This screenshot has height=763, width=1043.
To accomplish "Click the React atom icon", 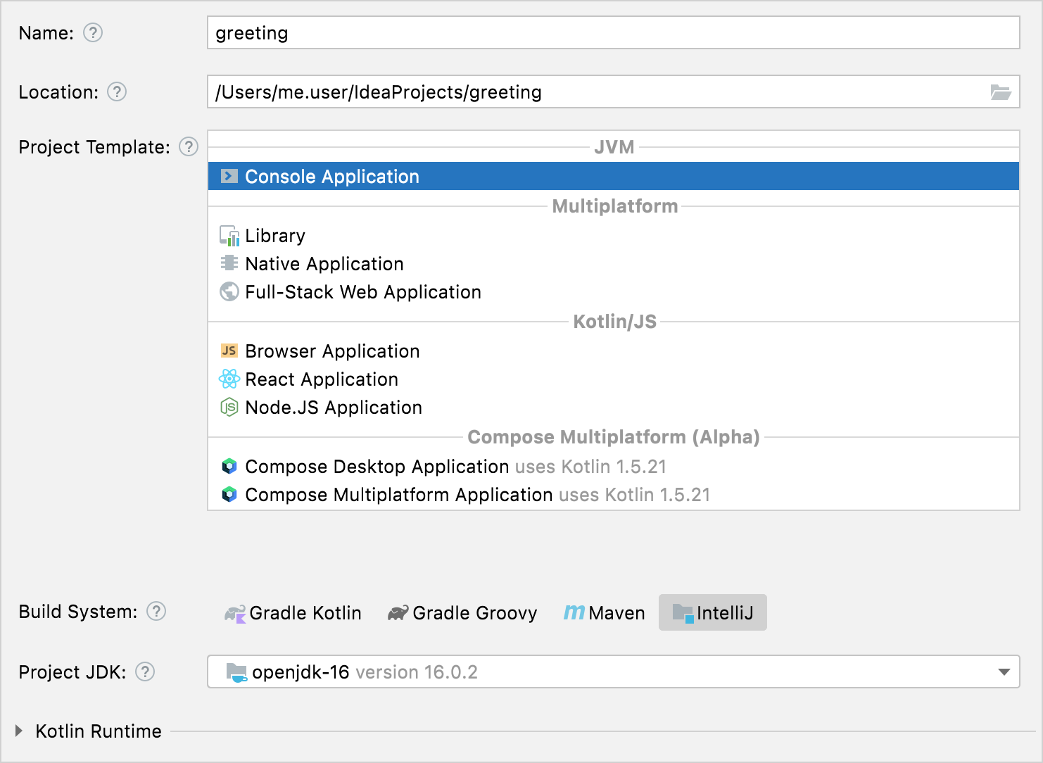I will pos(229,379).
